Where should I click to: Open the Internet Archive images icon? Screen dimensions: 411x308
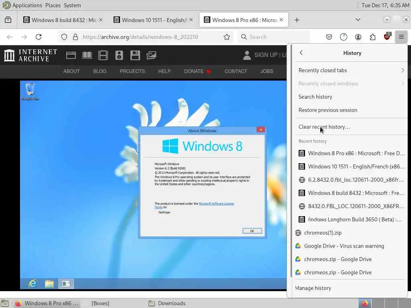click(x=151, y=55)
